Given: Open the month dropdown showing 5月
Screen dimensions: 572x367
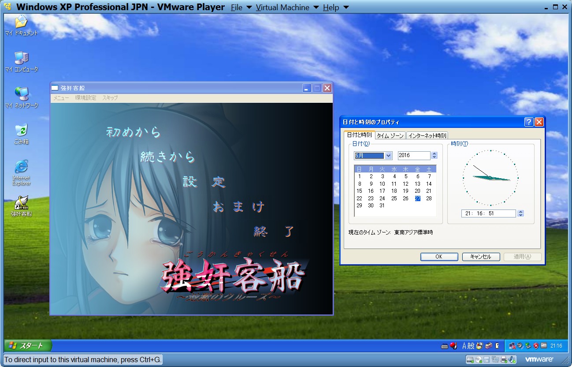Looking at the screenshot, I should 388,155.
